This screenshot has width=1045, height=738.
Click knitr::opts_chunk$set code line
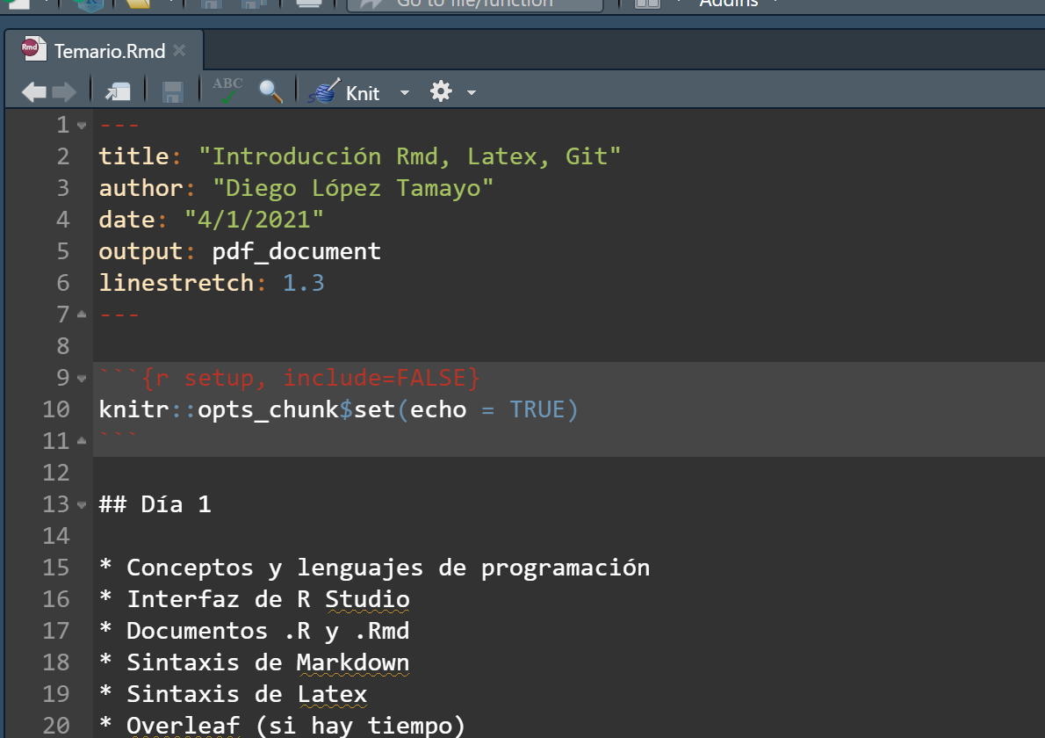point(339,409)
